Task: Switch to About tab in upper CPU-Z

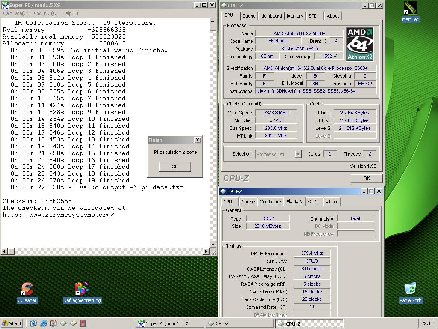Action: [333, 16]
